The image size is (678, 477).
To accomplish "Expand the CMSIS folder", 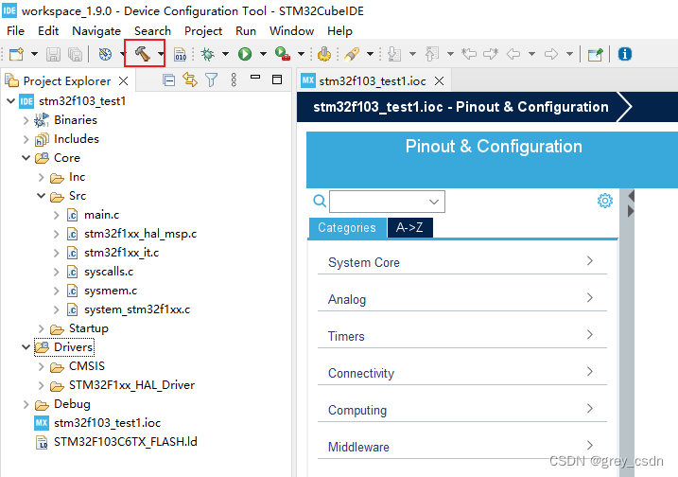I will point(42,366).
